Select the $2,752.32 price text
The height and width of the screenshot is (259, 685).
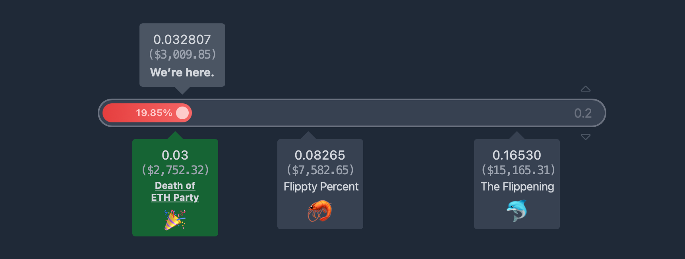175,170
